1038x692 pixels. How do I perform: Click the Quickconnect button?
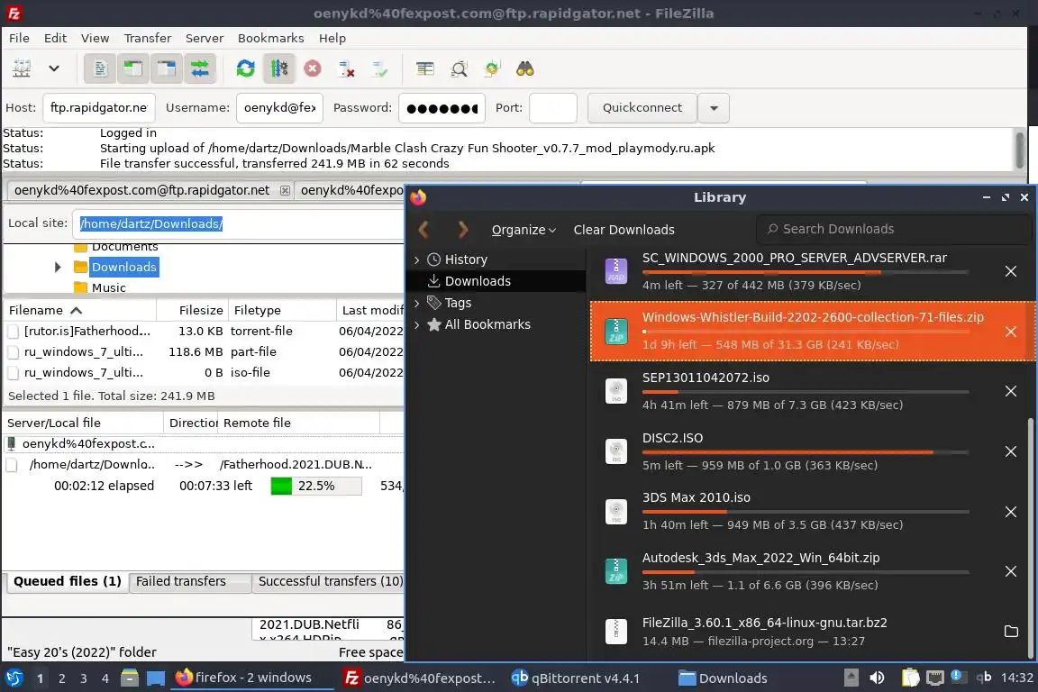click(x=642, y=108)
